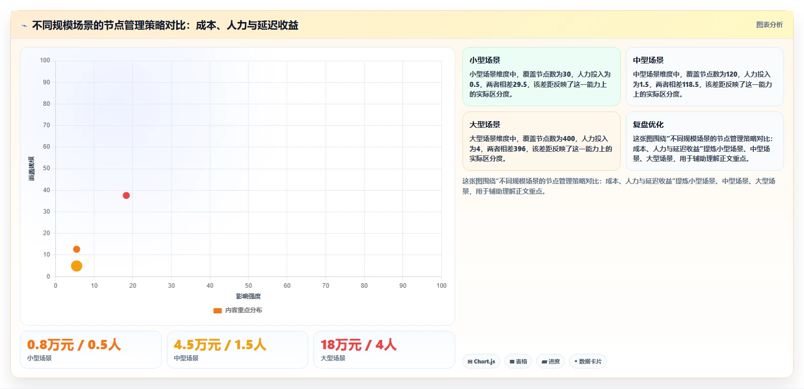Click the lightning icon beside the title
804x389 pixels.
tap(24, 26)
